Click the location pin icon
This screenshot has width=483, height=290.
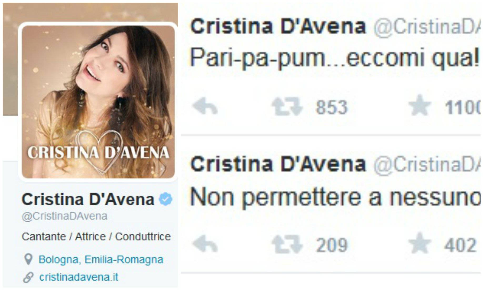coord(28,259)
